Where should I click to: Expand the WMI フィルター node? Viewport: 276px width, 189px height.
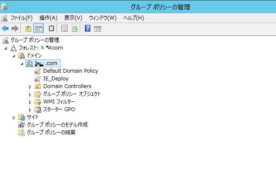pos(30,102)
